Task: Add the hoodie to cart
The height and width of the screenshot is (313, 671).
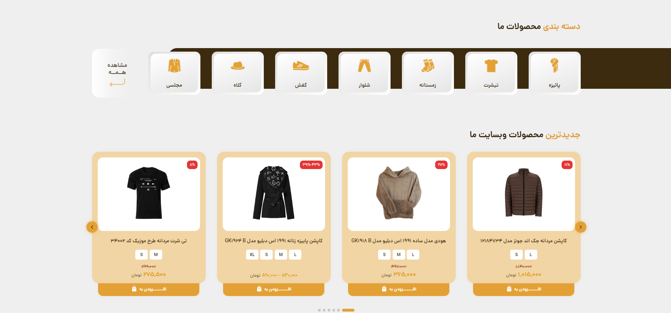Action: click(x=399, y=289)
